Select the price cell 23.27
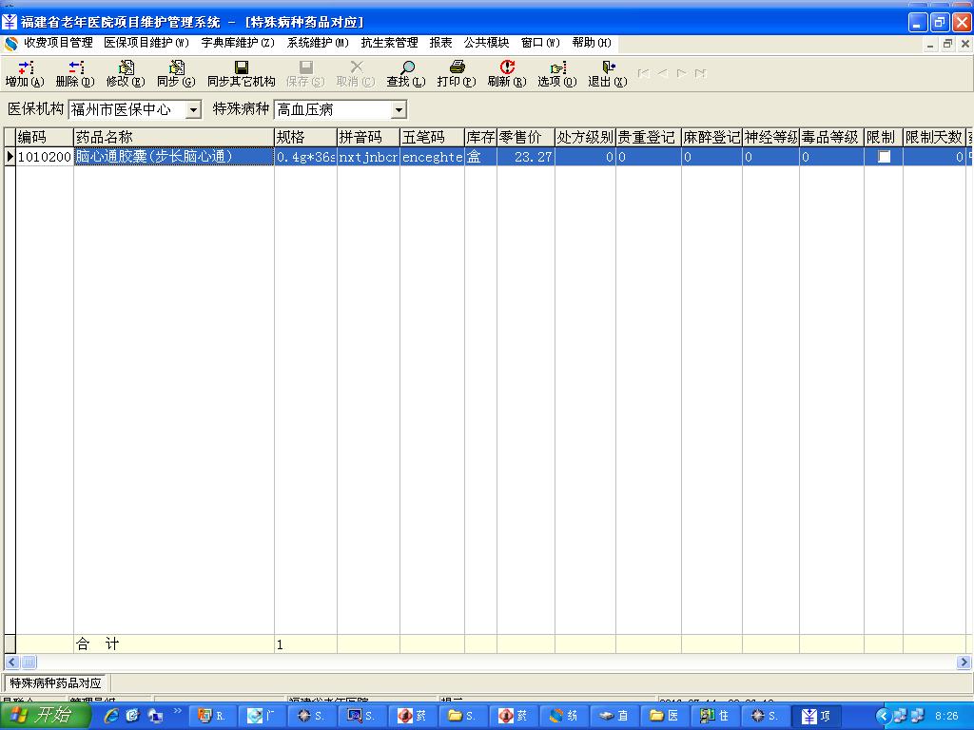The height and width of the screenshot is (730, 974). (x=525, y=157)
